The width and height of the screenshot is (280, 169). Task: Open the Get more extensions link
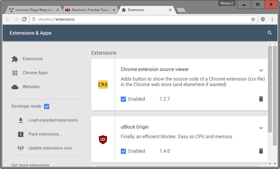pyautogui.click(x=30, y=165)
